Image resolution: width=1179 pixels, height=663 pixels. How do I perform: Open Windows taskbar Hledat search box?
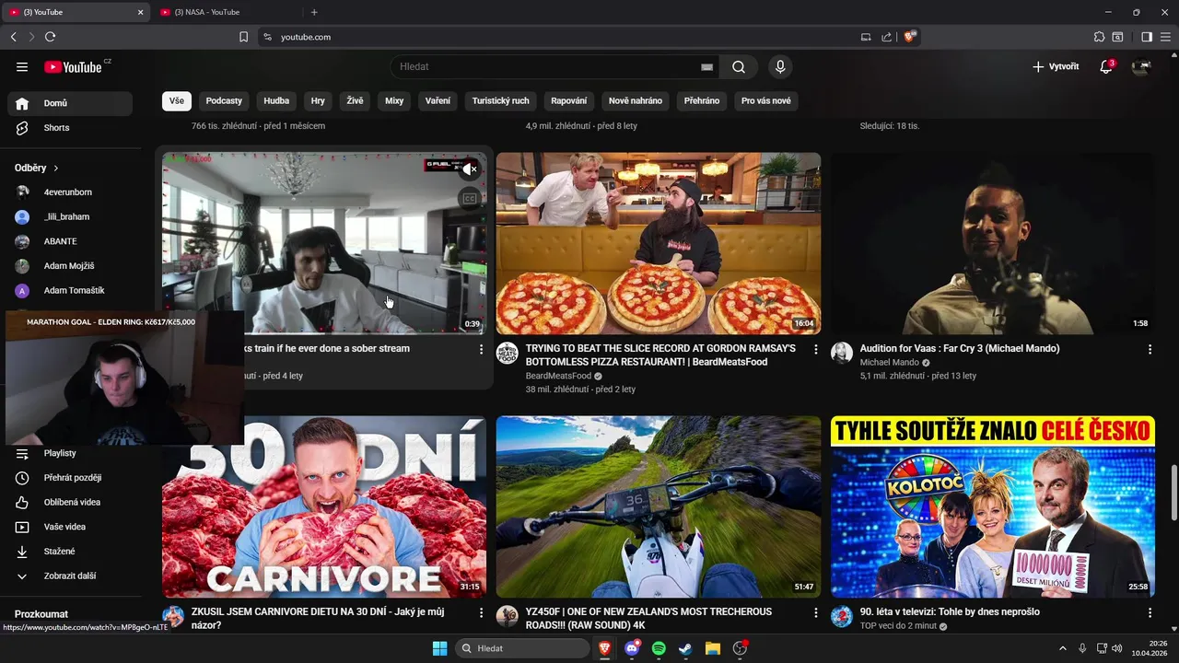pyautogui.click(x=523, y=648)
